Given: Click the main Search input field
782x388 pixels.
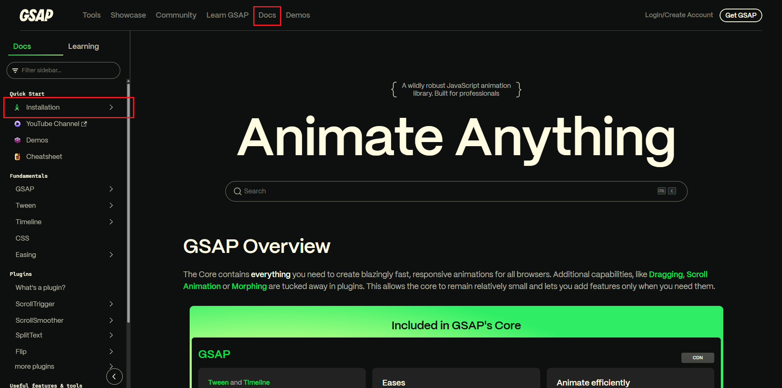Looking at the screenshot, I should pyautogui.click(x=452, y=191).
